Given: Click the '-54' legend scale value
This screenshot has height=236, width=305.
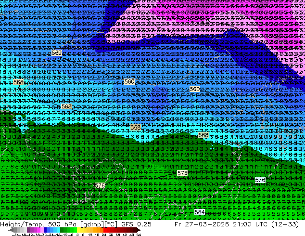Looking at the screenshot, I should (x=16, y=235).
